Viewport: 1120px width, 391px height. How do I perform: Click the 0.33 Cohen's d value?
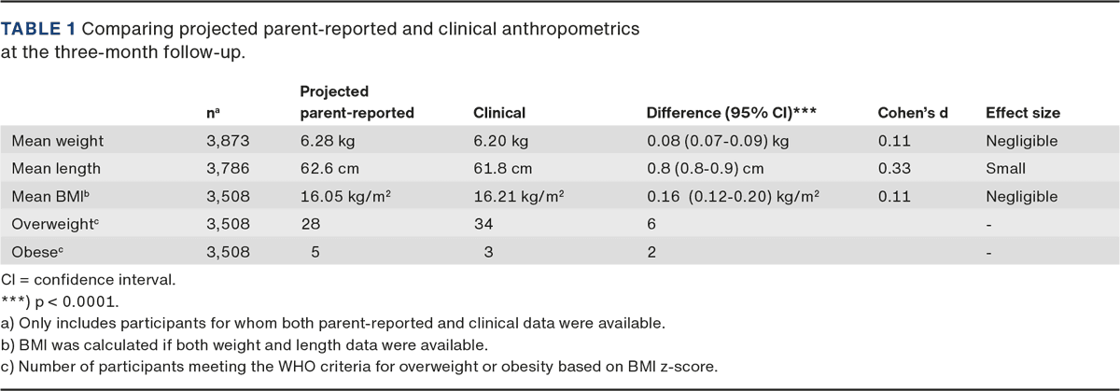tap(892, 169)
